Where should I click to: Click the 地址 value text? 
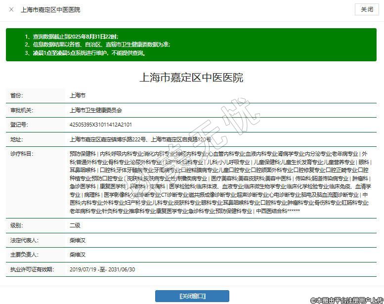[140, 140]
